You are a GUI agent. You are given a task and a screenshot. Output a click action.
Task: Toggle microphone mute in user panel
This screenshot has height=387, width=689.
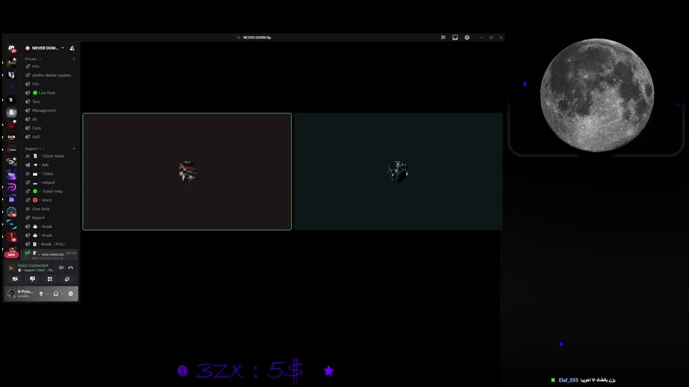(41, 293)
